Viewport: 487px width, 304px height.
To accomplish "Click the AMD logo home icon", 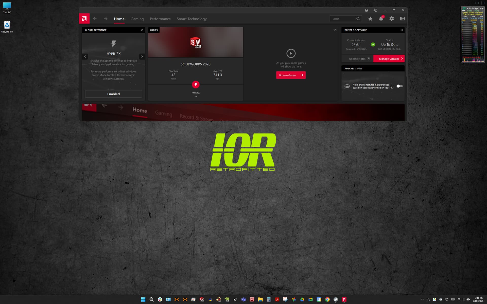I will pyautogui.click(x=84, y=18).
